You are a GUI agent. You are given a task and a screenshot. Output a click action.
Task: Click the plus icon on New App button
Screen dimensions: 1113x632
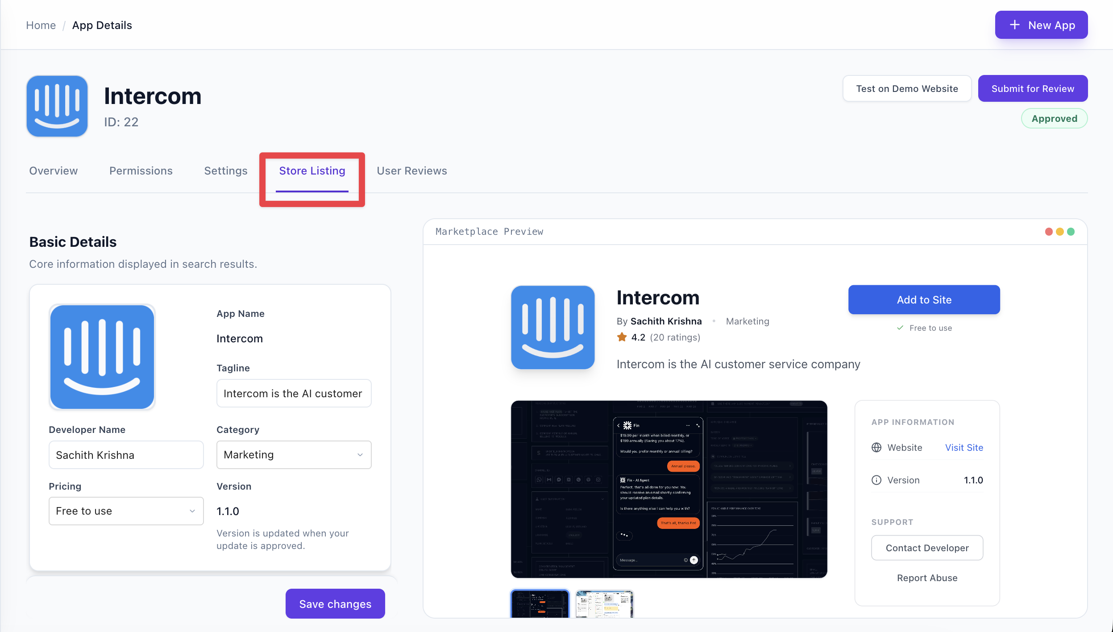[1014, 25]
